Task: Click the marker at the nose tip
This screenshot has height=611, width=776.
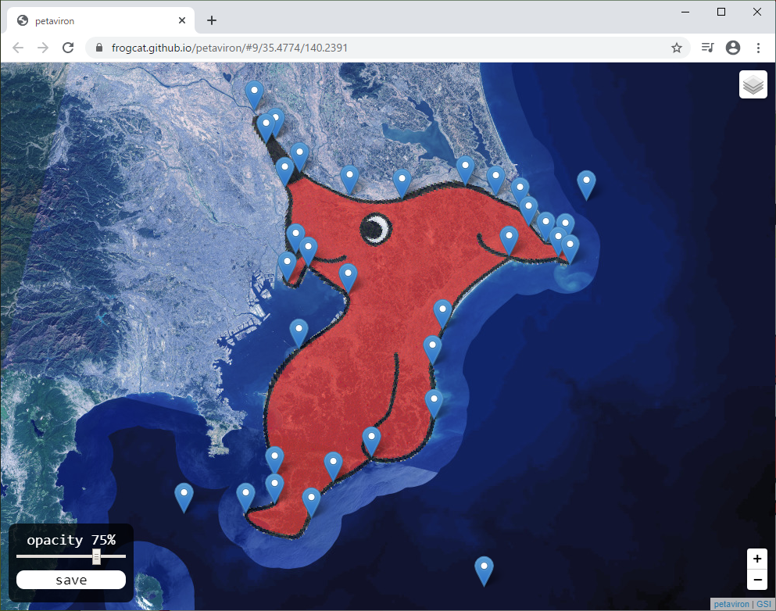Action: 570,248
